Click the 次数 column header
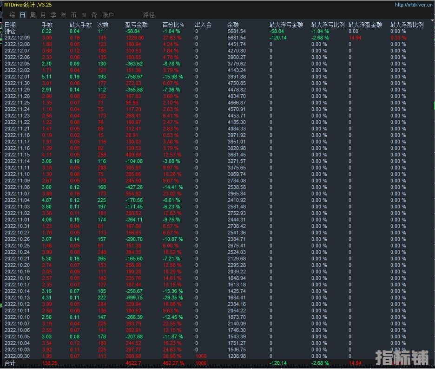 (x=103, y=25)
